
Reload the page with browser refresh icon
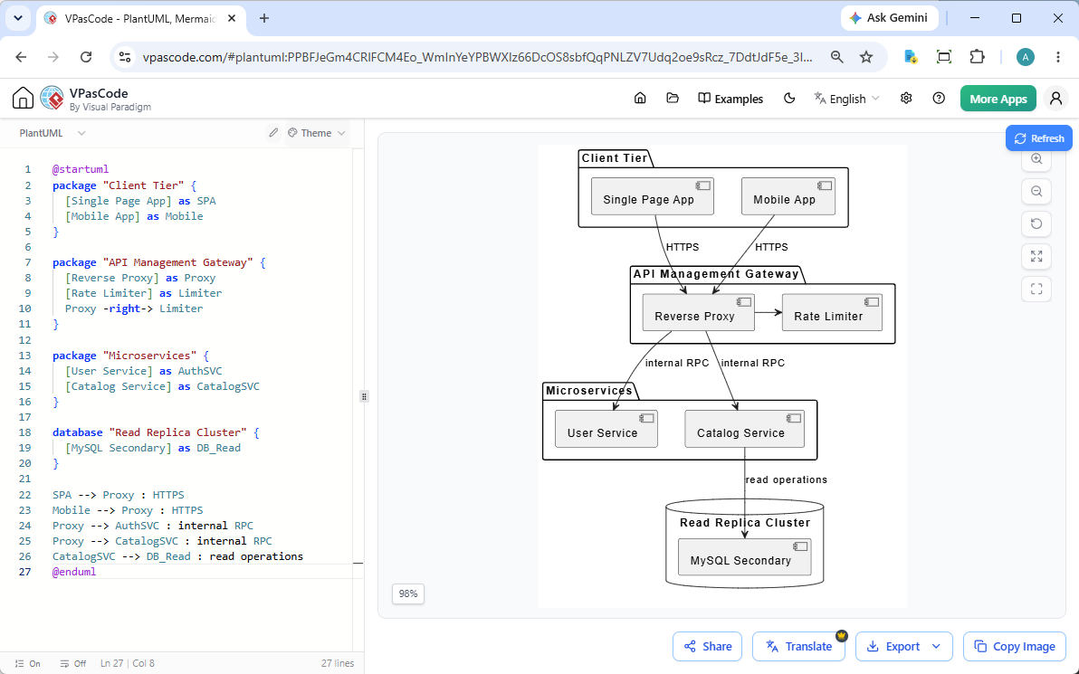[x=86, y=57]
